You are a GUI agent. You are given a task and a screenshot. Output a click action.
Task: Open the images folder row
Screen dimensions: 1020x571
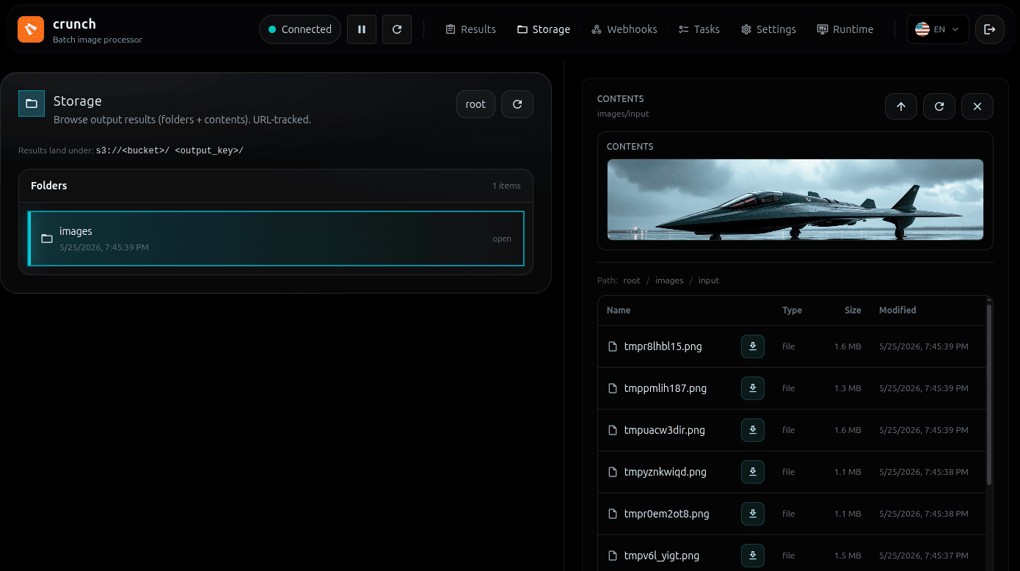[x=276, y=239]
